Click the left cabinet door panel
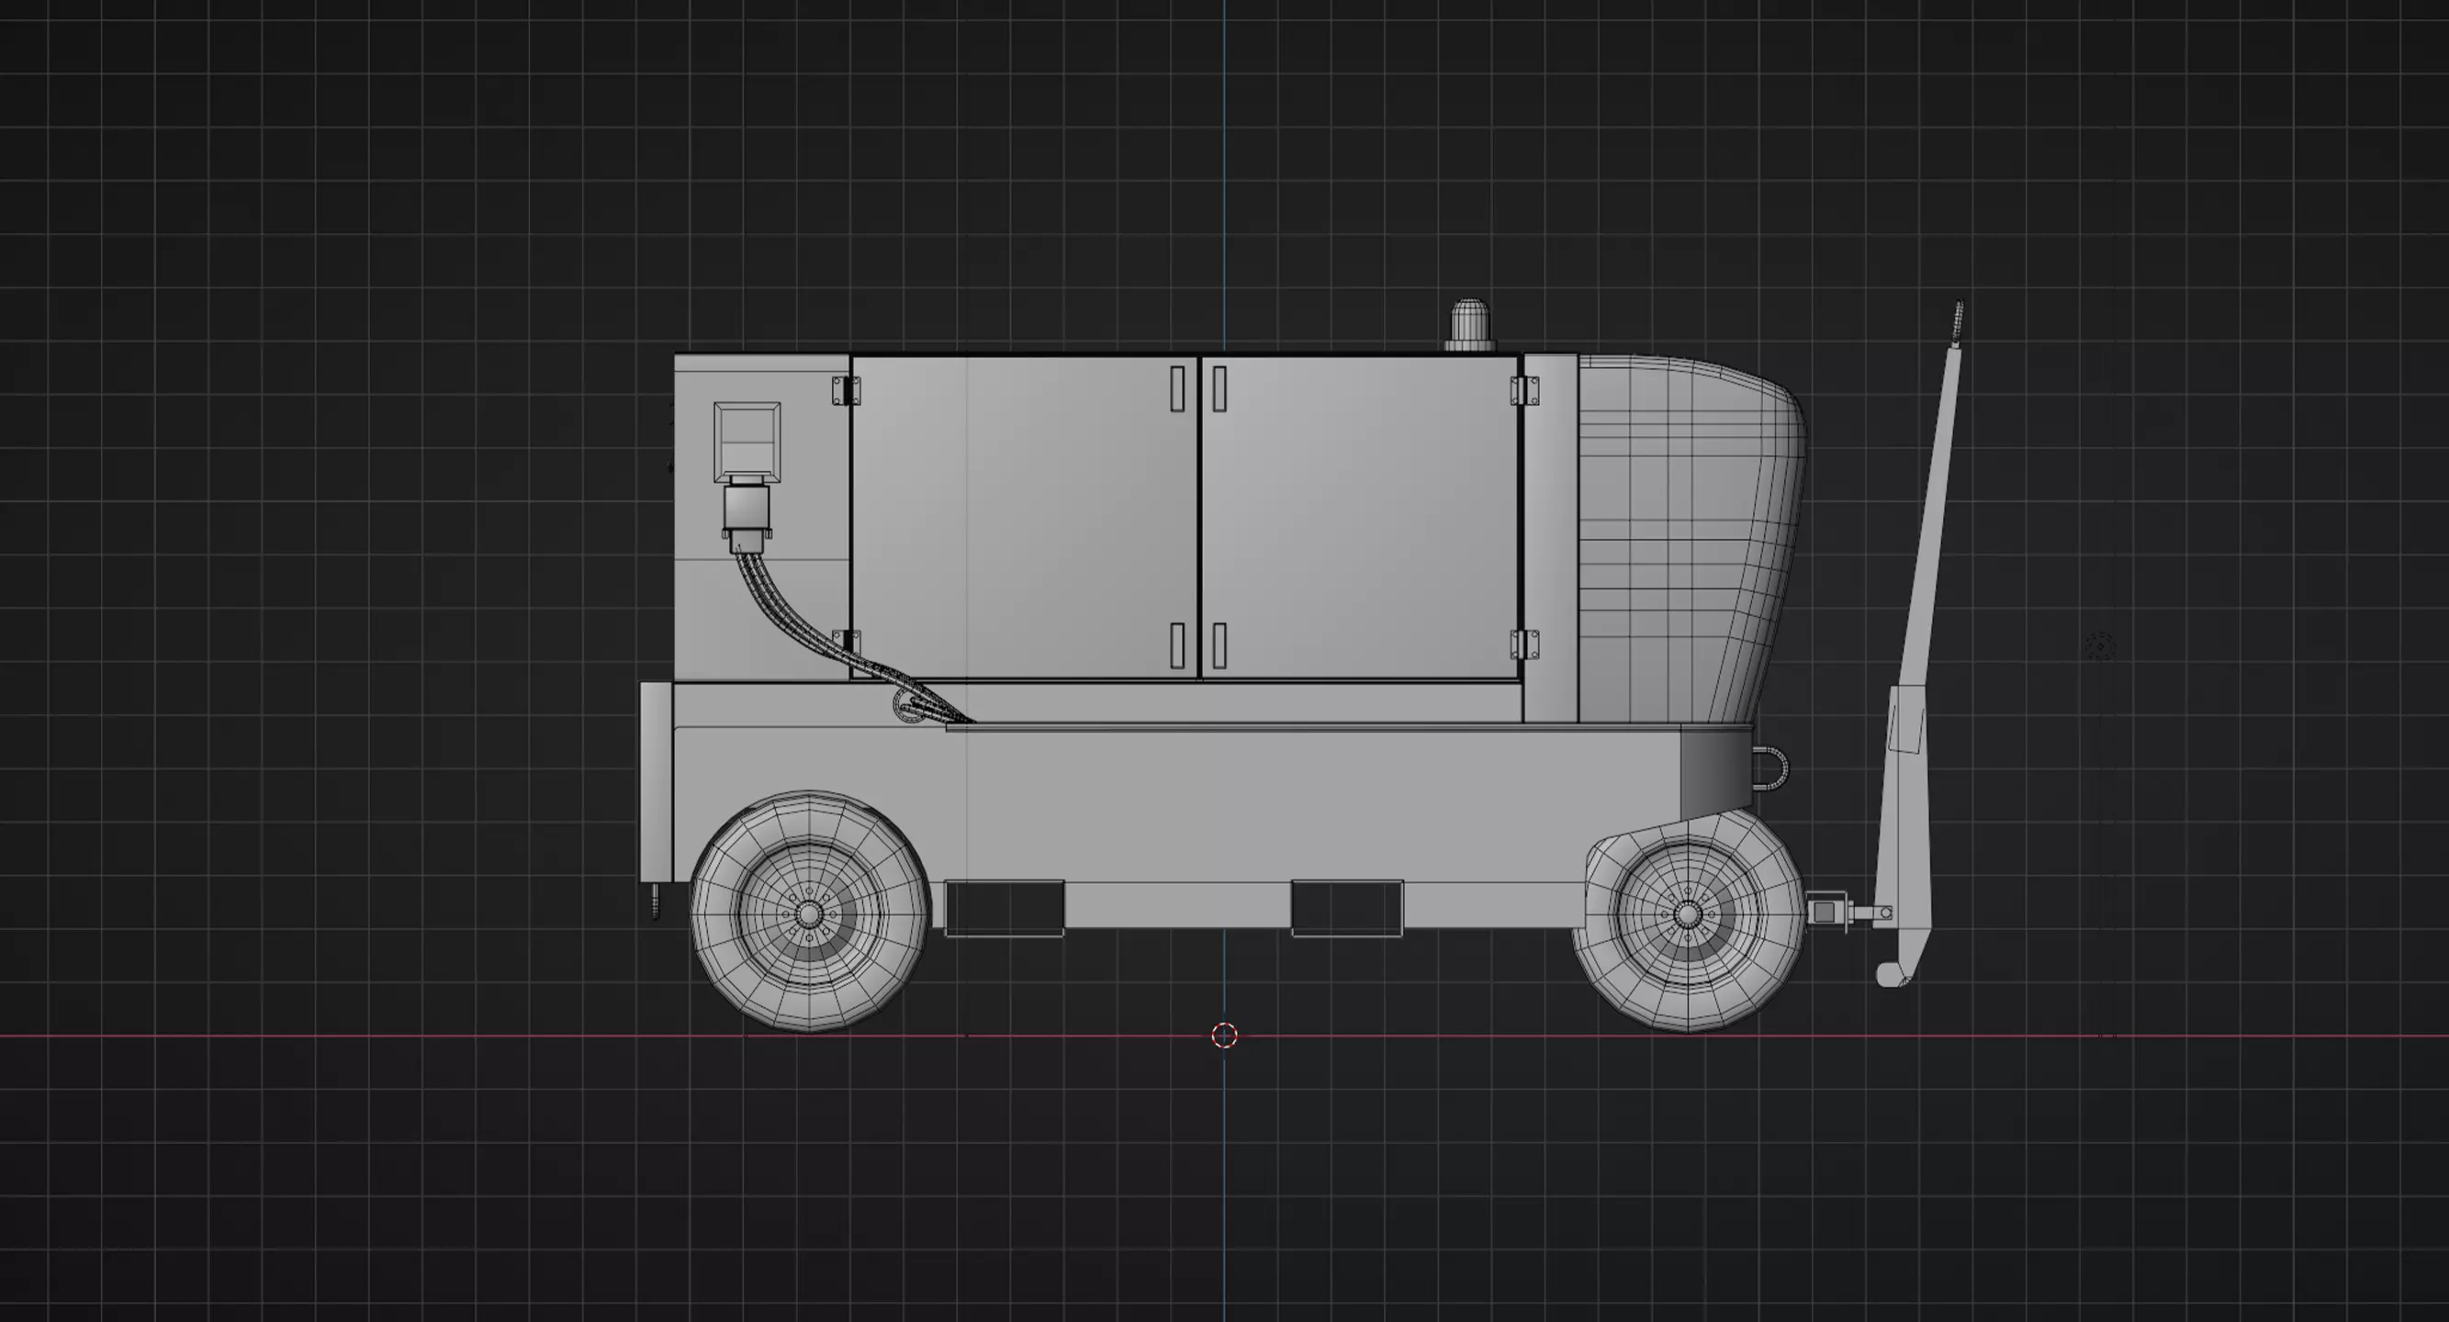 tap(1023, 518)
